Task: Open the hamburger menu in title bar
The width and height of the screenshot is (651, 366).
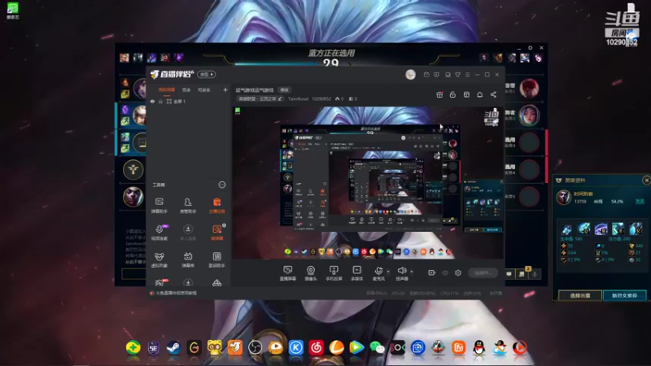Action: pyautogui.click(x=467, y=75)
